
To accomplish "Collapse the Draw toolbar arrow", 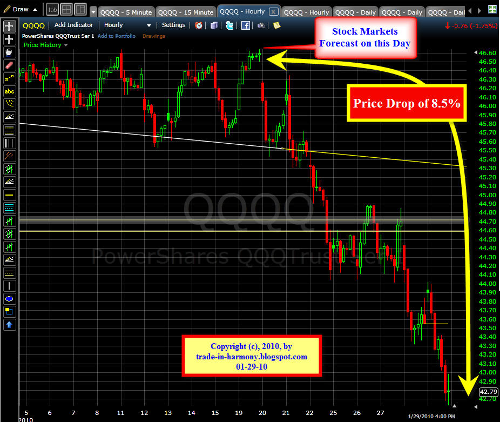I will [x=35, y=10].
